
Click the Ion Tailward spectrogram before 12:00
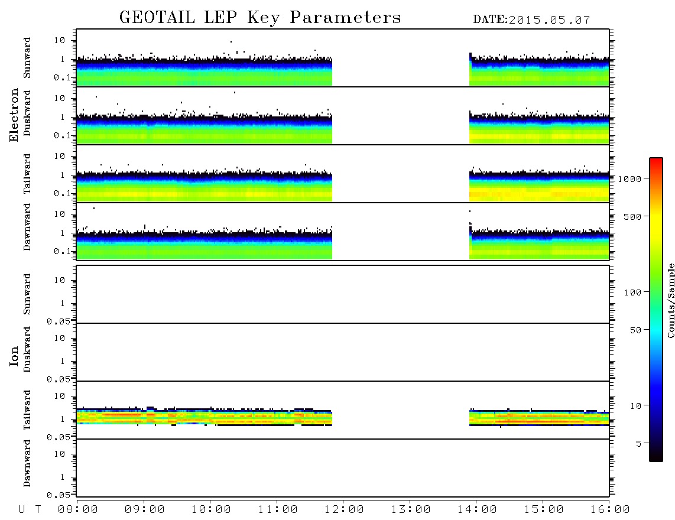click(205, 416)
